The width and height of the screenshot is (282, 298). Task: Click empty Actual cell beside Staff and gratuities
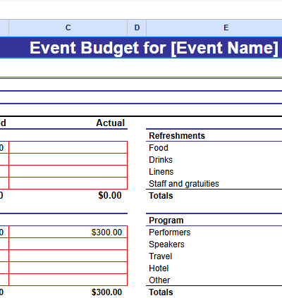point(68,183)
